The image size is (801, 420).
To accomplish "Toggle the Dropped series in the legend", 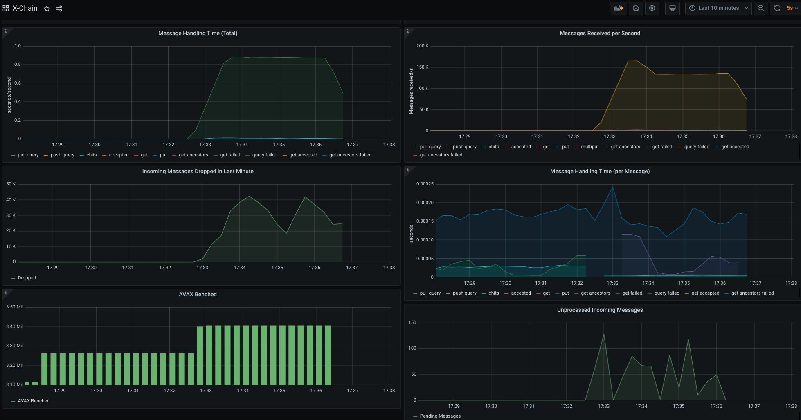I will click(27, 278).
